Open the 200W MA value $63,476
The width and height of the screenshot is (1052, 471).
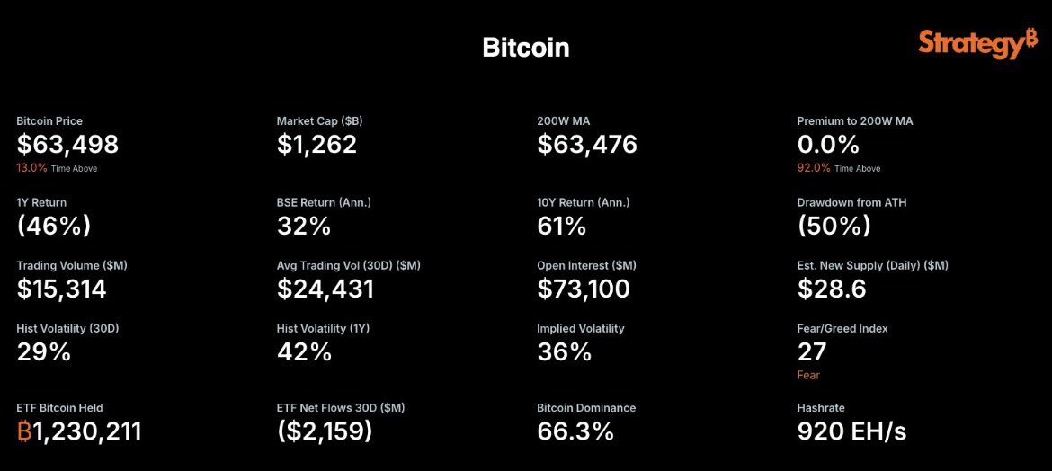[x=587, y=144]
